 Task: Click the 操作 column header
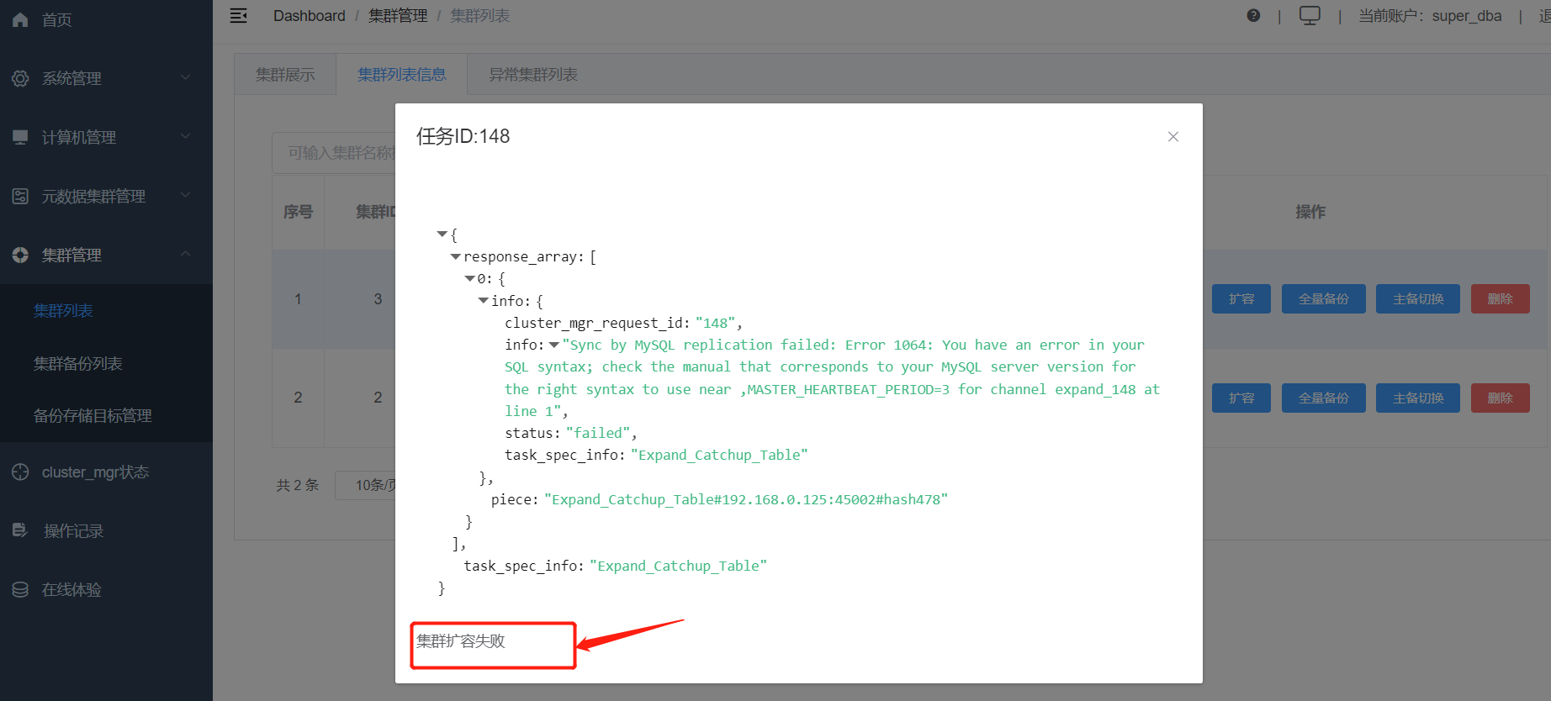point(1310,212)
